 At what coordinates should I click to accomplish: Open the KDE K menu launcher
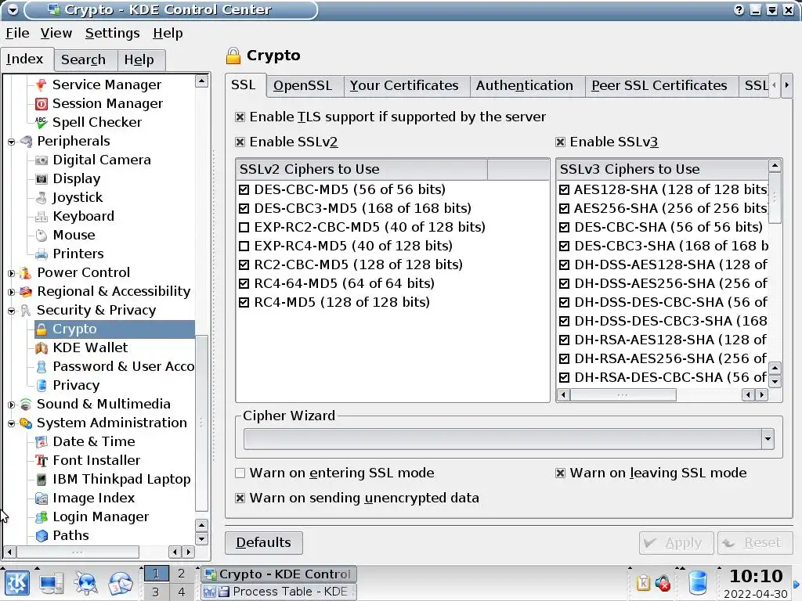tap(17, 582)
